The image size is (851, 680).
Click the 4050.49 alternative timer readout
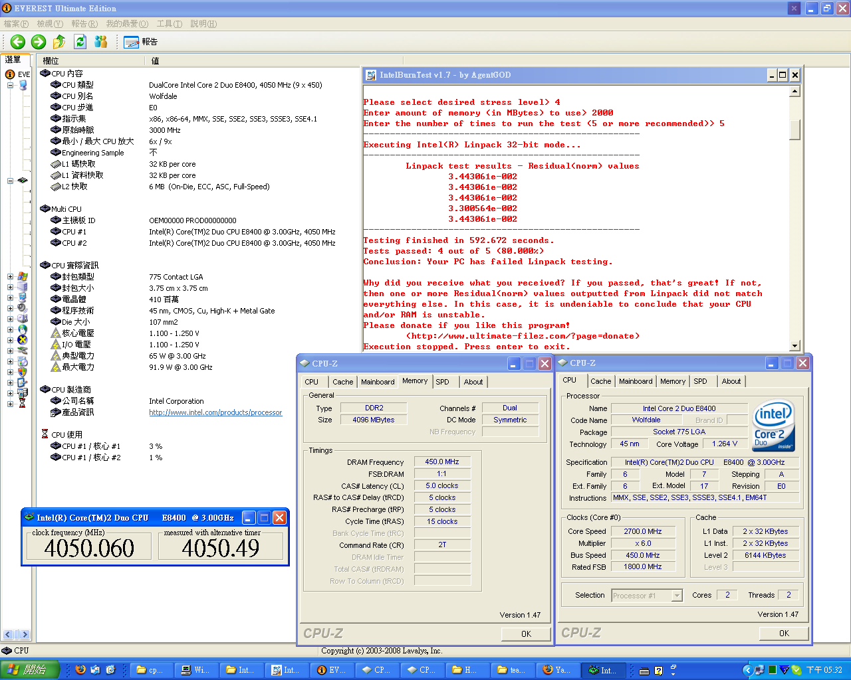(220, 548)
